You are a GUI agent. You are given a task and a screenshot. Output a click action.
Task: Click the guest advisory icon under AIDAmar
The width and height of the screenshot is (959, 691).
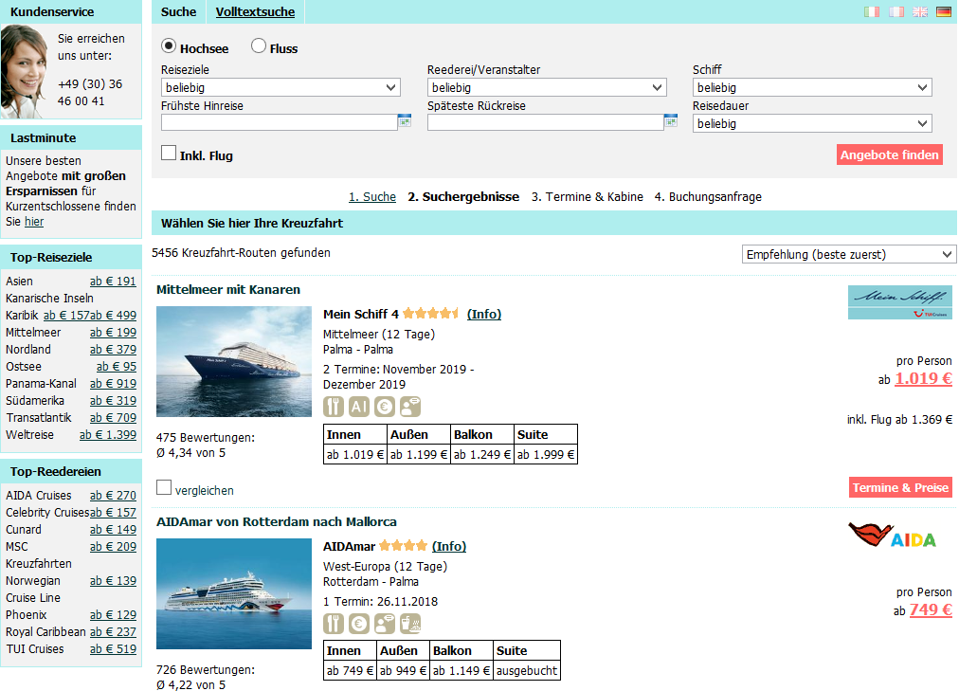(x=385, y=623)
